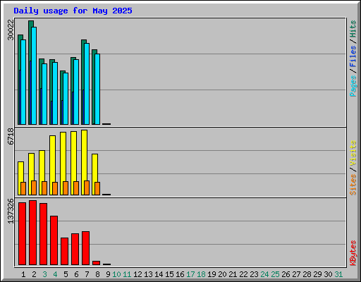Screen dimensions: 361x282
Task: Click day 30 on the x-axis
Action: pyautogui.click(x=328, y=274)
